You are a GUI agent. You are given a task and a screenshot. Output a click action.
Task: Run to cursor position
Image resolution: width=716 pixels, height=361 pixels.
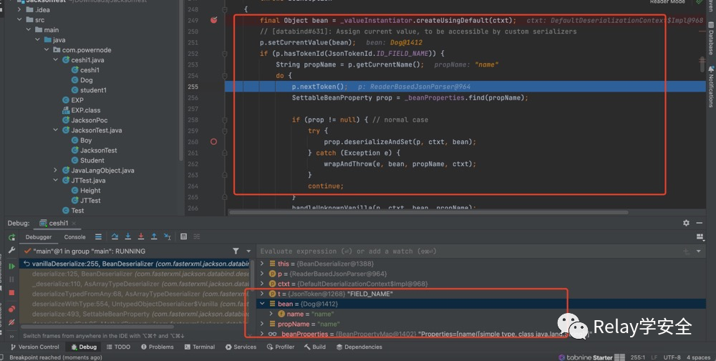coord(168,236)
